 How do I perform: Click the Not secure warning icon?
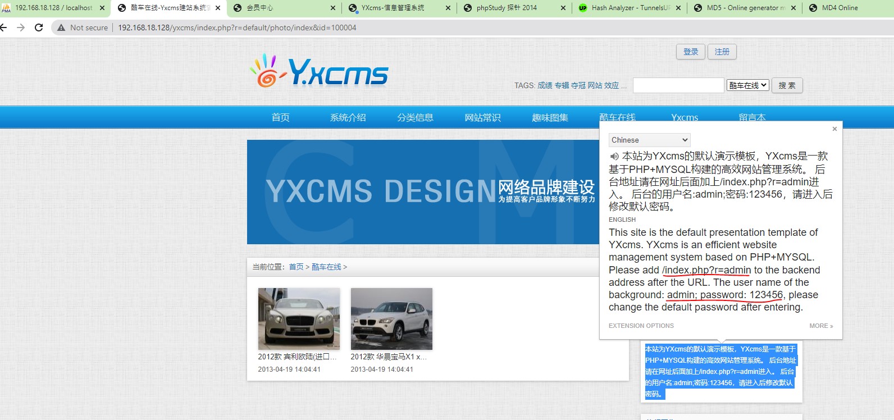(61, 28)
